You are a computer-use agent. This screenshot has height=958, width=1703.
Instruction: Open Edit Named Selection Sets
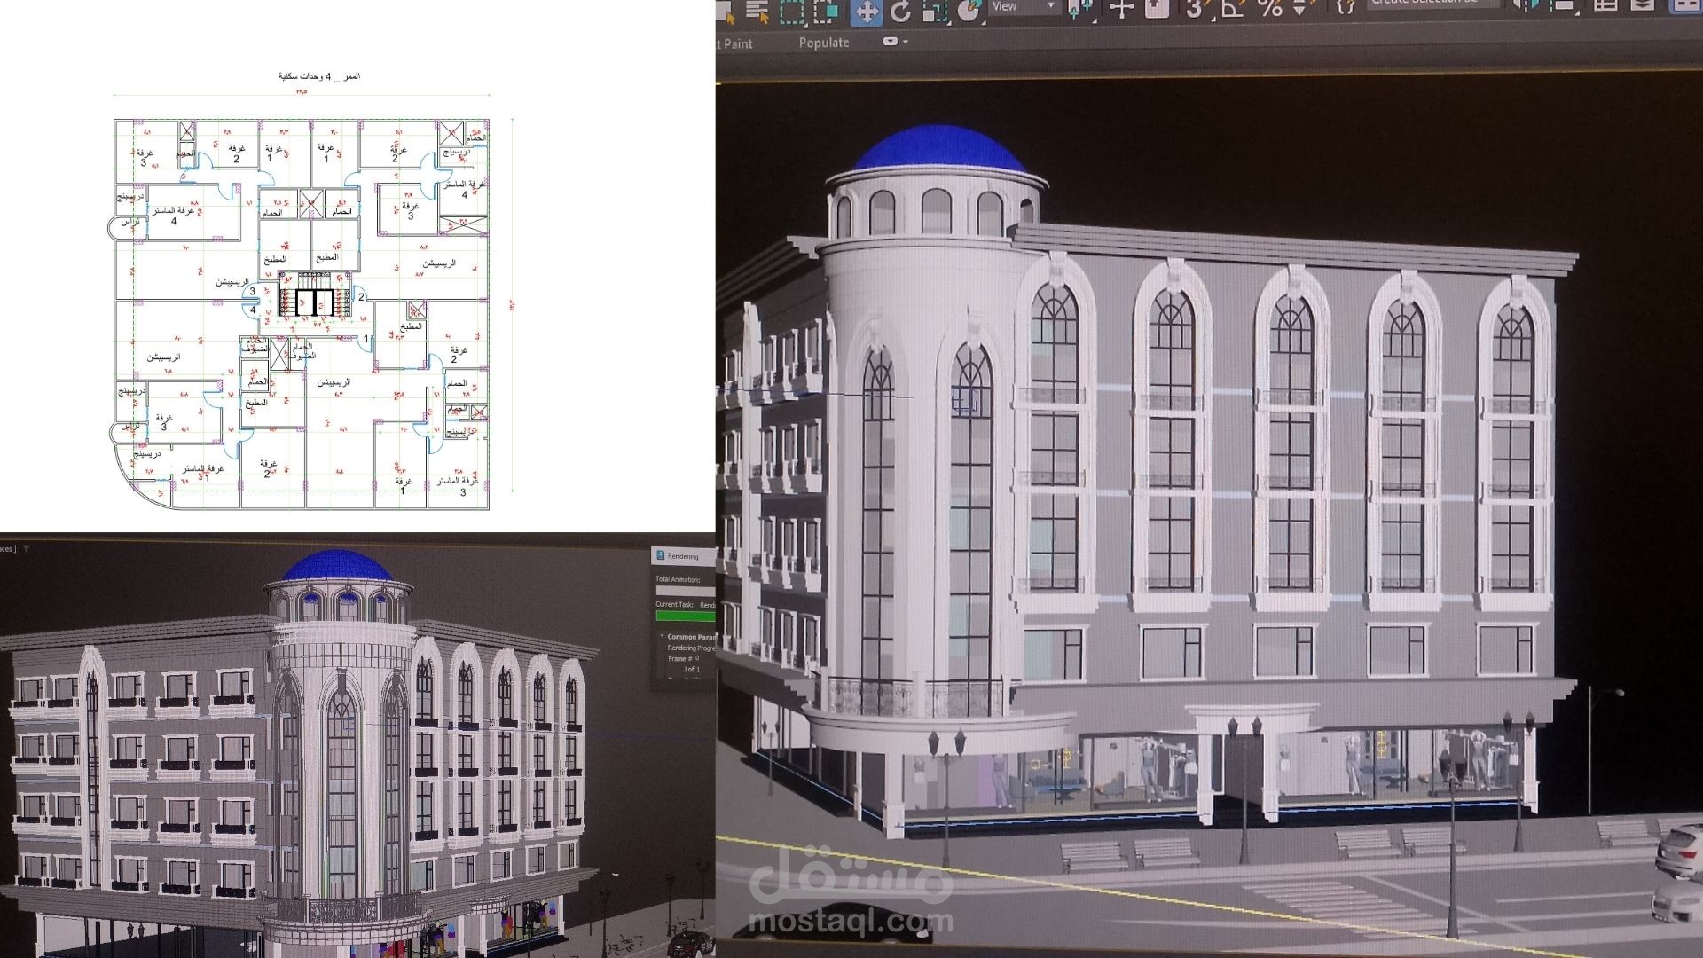[1346, 8]
